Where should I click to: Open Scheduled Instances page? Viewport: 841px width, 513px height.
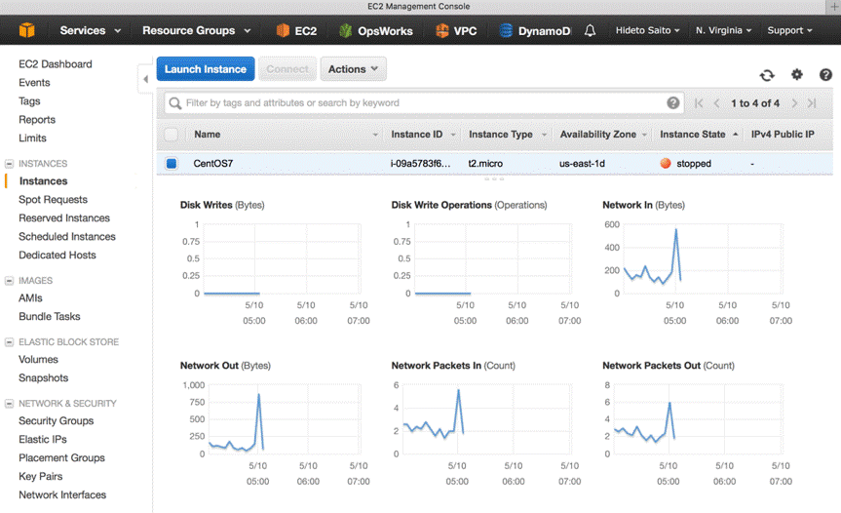coord(67,237)
